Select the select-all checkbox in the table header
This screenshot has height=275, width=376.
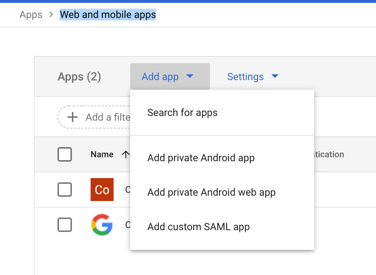click(65, 154)
